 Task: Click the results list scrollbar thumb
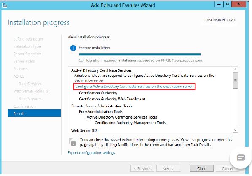point(235,80)
